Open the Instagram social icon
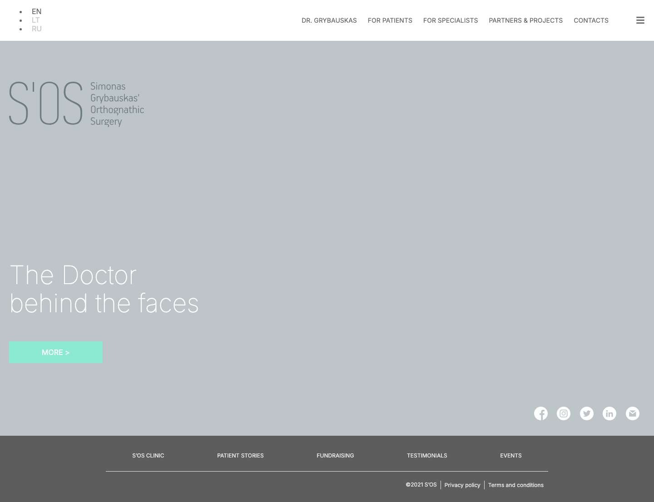Viewport: 654px width, 502px height. pos(564,413)
